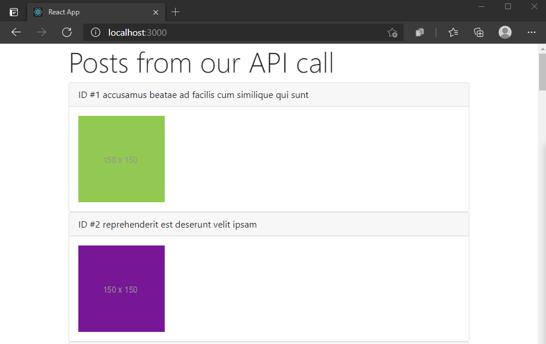Click the scrollbar up arrow
The width and height of the screenshot is (546, 344).
pyautogui.click(x=542, y=49)
